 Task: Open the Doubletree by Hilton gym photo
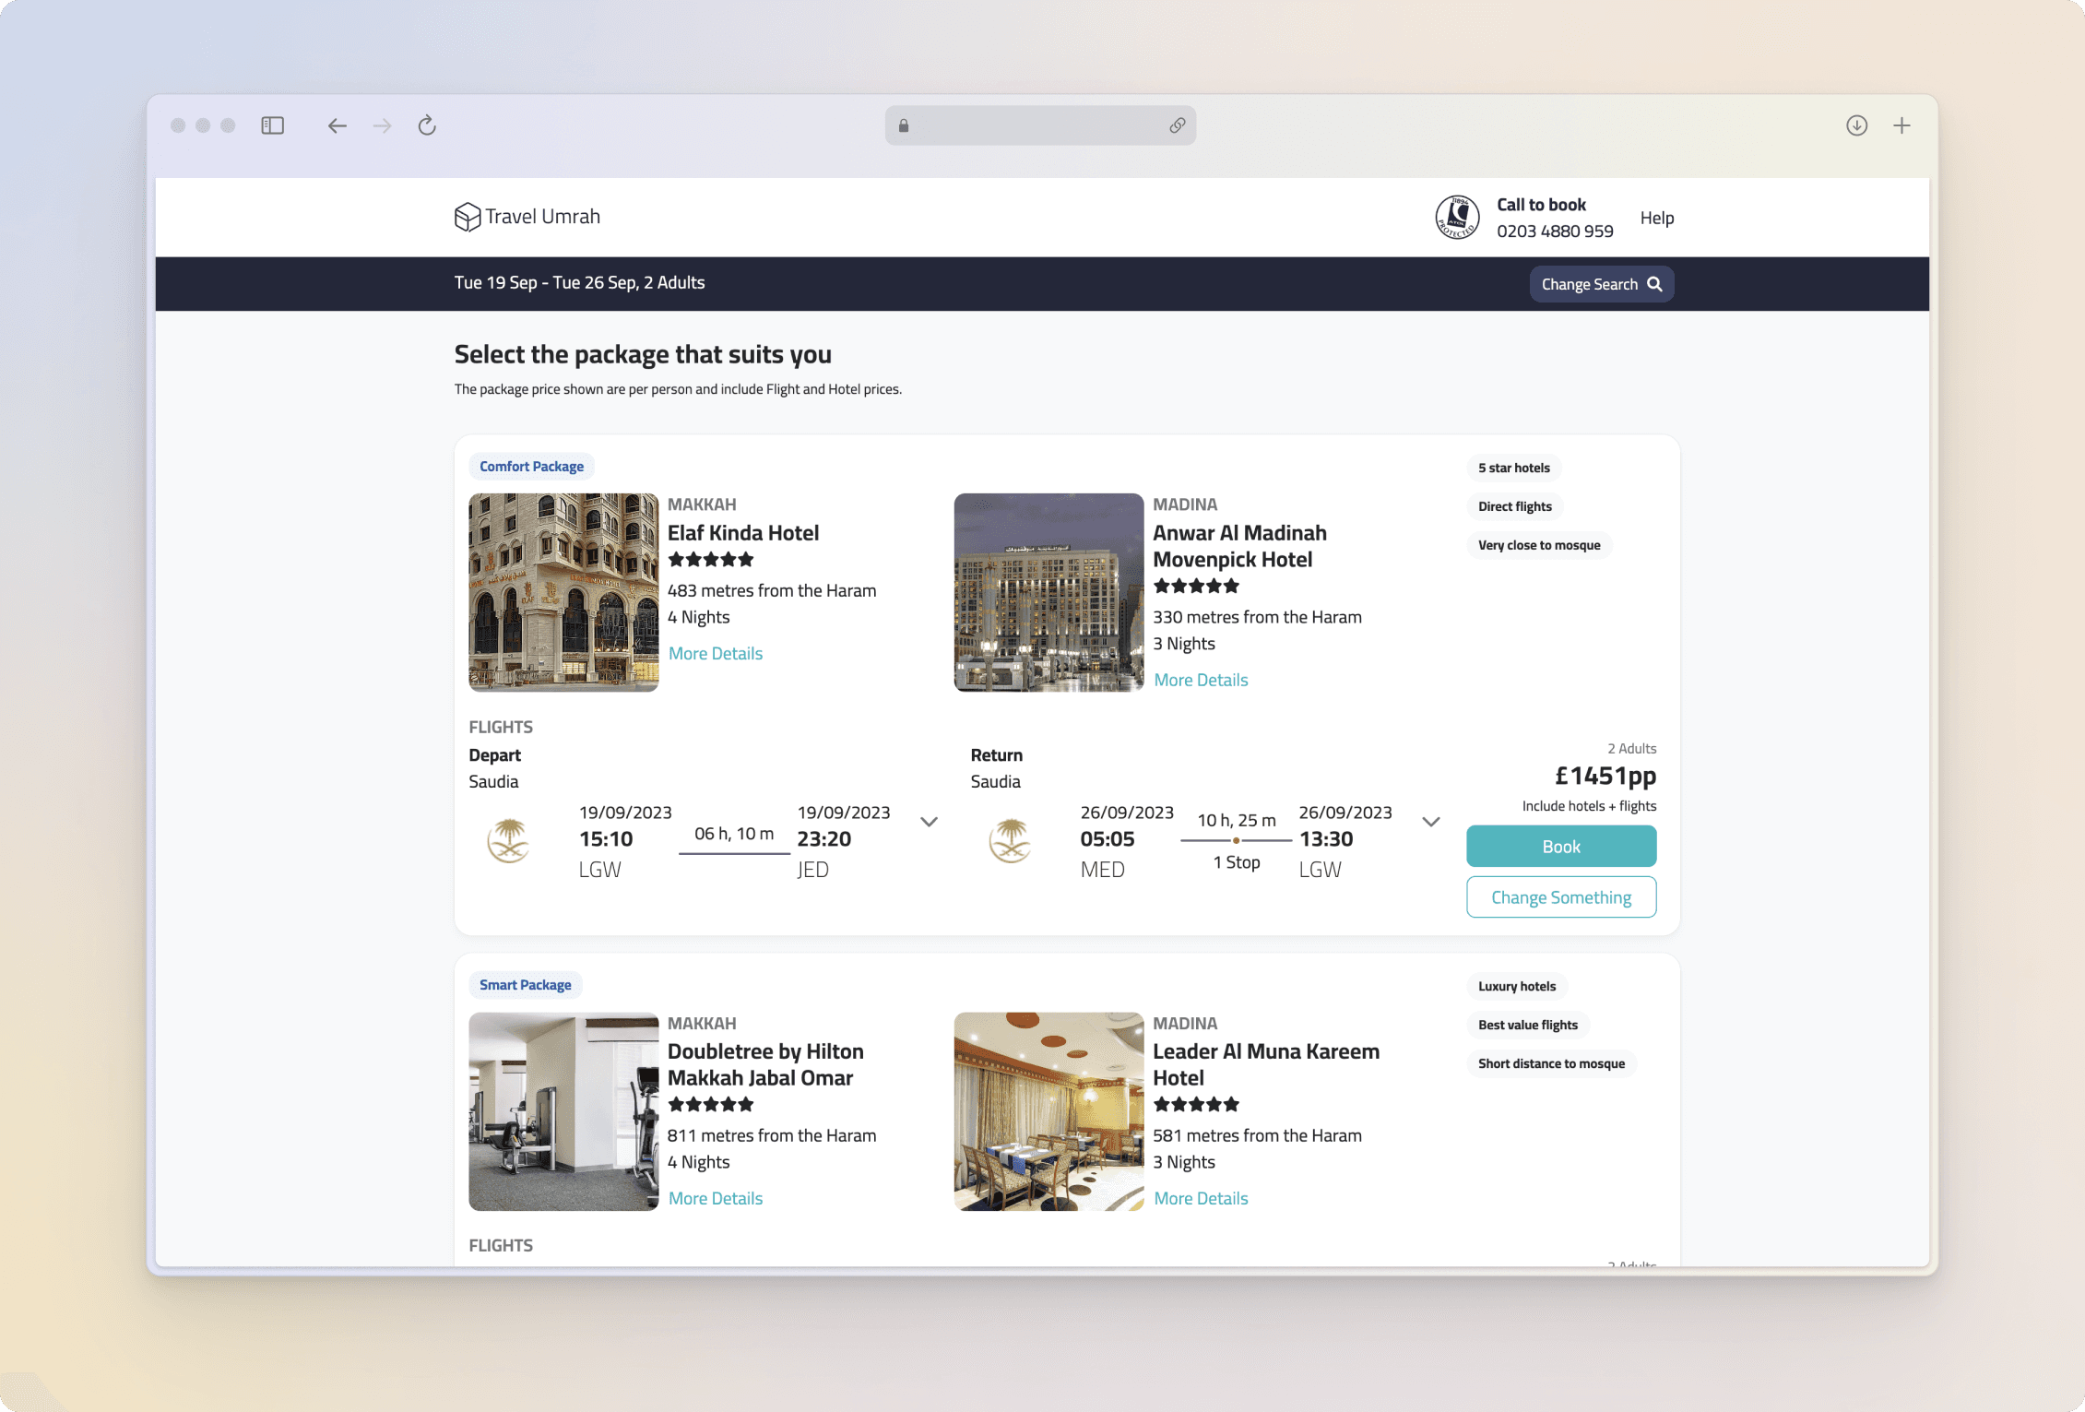pos(563,1111)
